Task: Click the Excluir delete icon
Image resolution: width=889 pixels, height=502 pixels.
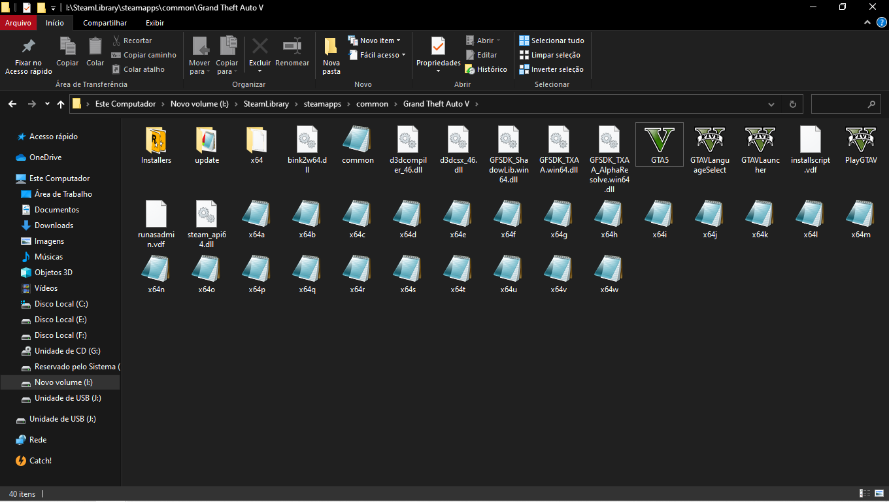Action: [x=260, y=47]
